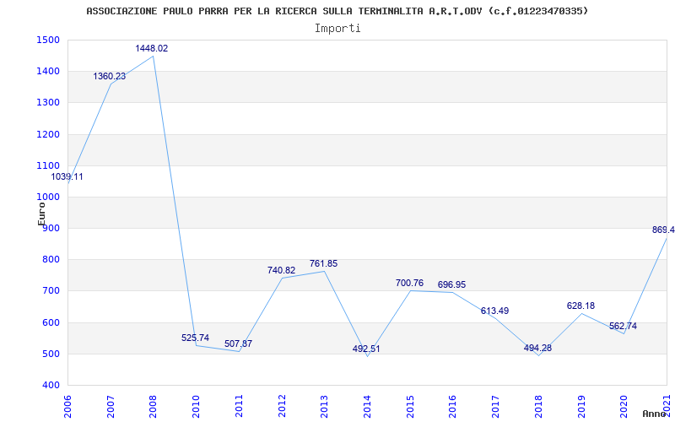Viewport: 675px width, 422px height.
Task: Click the 696.95 data label
Action: (451, 284)
